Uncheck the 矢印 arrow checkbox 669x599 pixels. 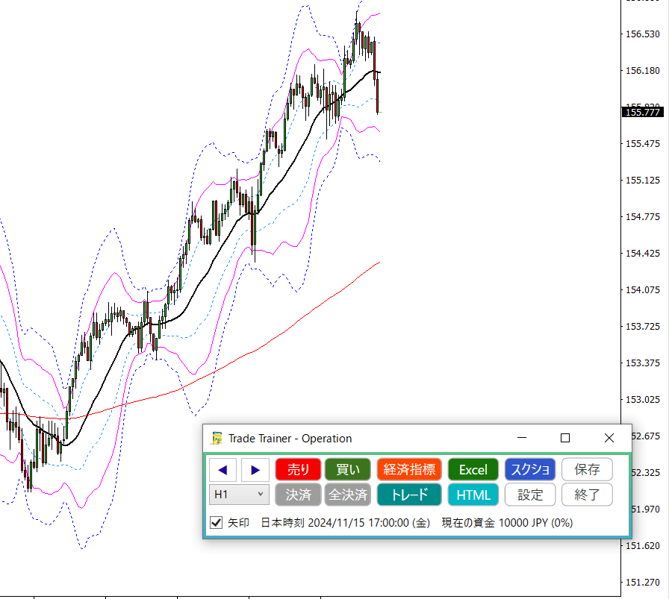(x=217, y=523)
